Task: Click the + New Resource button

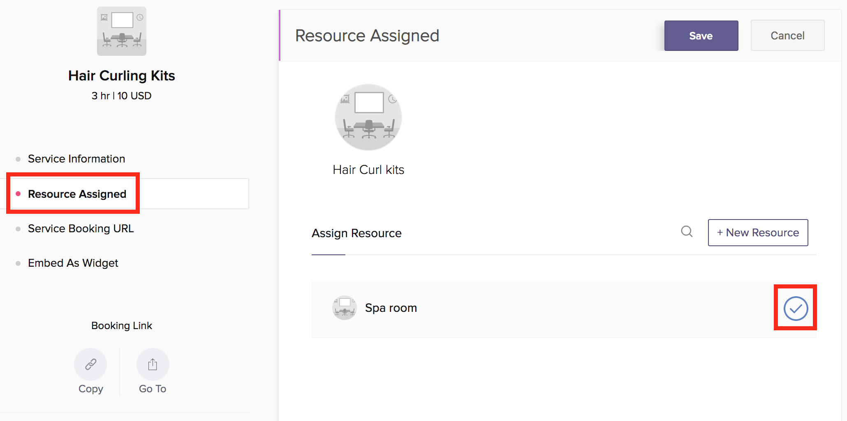Action: [x=758, y=233]
